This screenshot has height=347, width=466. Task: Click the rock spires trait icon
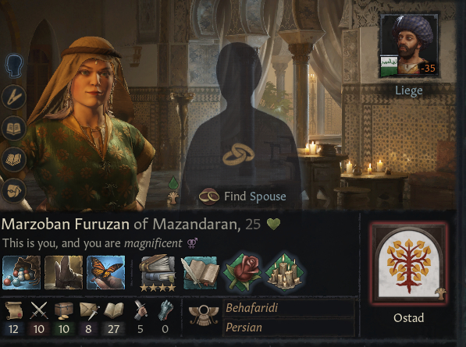(63, 272)
